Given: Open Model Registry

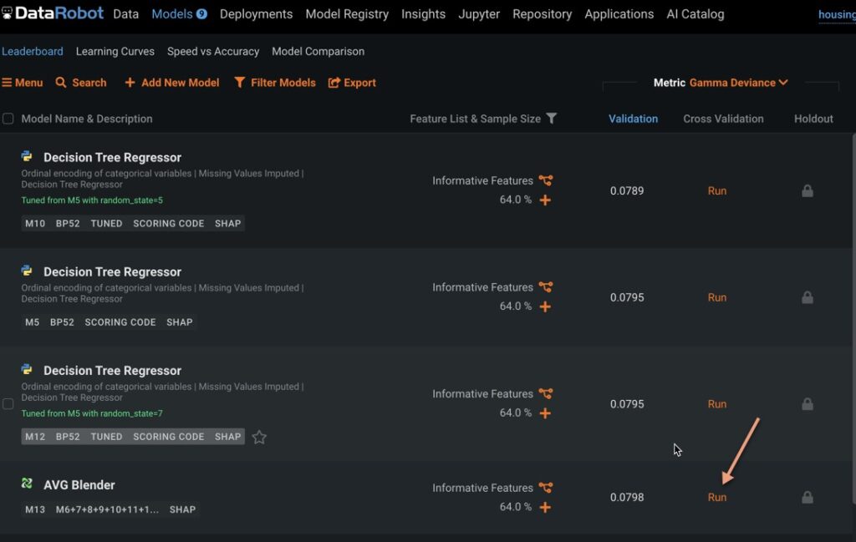Looking at the screenshot, I should (x=347, y=14).
